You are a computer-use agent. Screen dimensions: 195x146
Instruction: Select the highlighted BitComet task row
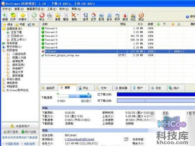tap(118, 51)
